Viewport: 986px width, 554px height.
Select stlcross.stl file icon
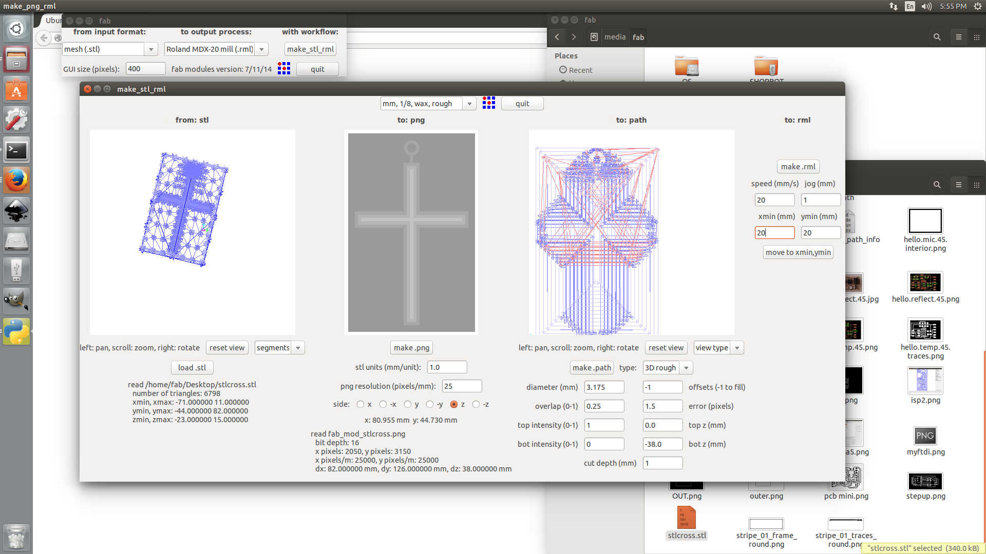tap(687, 518)
